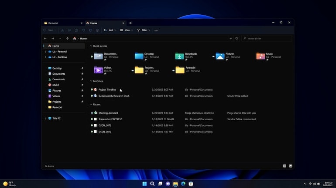This screenshot has height=188, width=336.
Task: Open Task View from taskbar
Action: coord(160,184)
